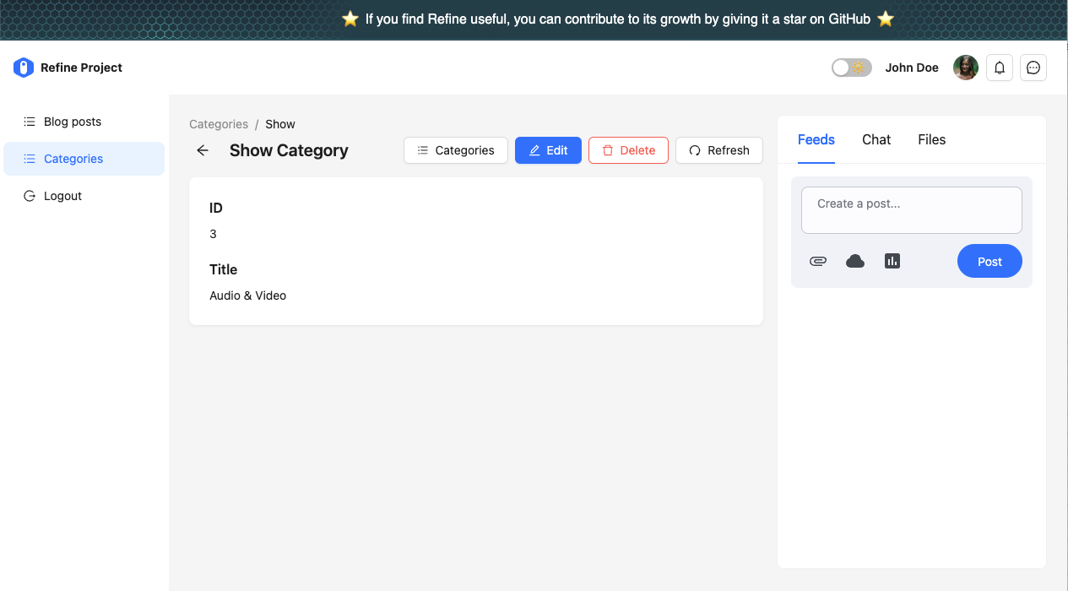Image resolution: width=1068 pixels, height=591 pixels.
Task: Open the Categories breadcrumb link
Action: (218, 124)
